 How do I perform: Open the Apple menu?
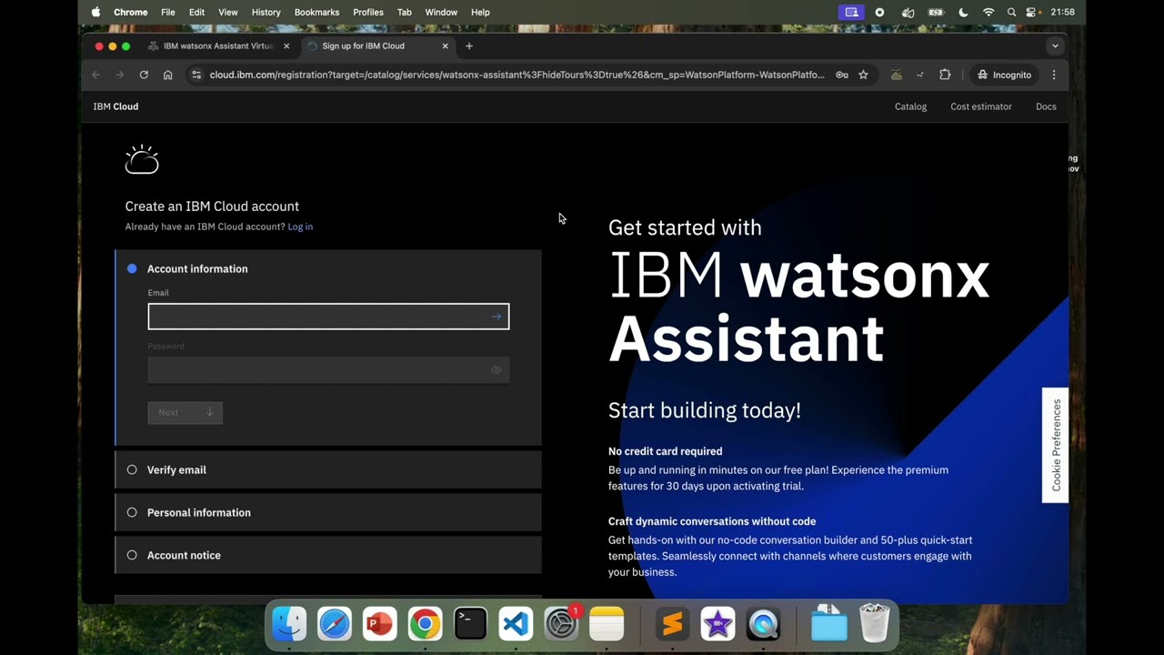[95, 12]
